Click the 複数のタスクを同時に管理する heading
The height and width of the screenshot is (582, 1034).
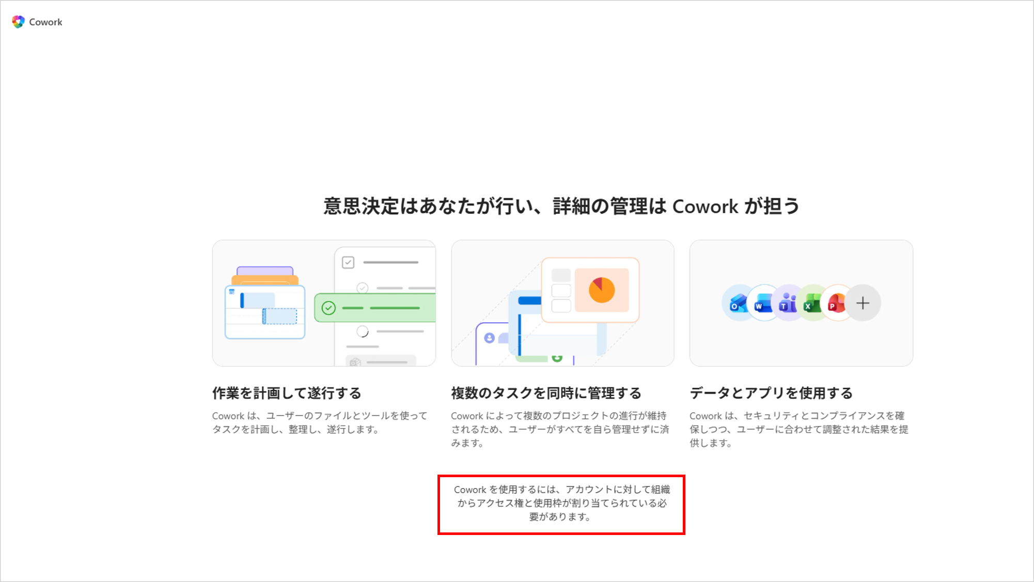coord(546,393)
